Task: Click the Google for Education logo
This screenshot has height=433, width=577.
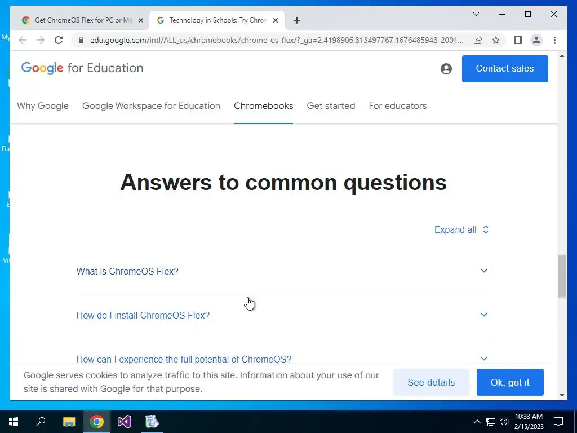Action: click(x=82, y=68)
